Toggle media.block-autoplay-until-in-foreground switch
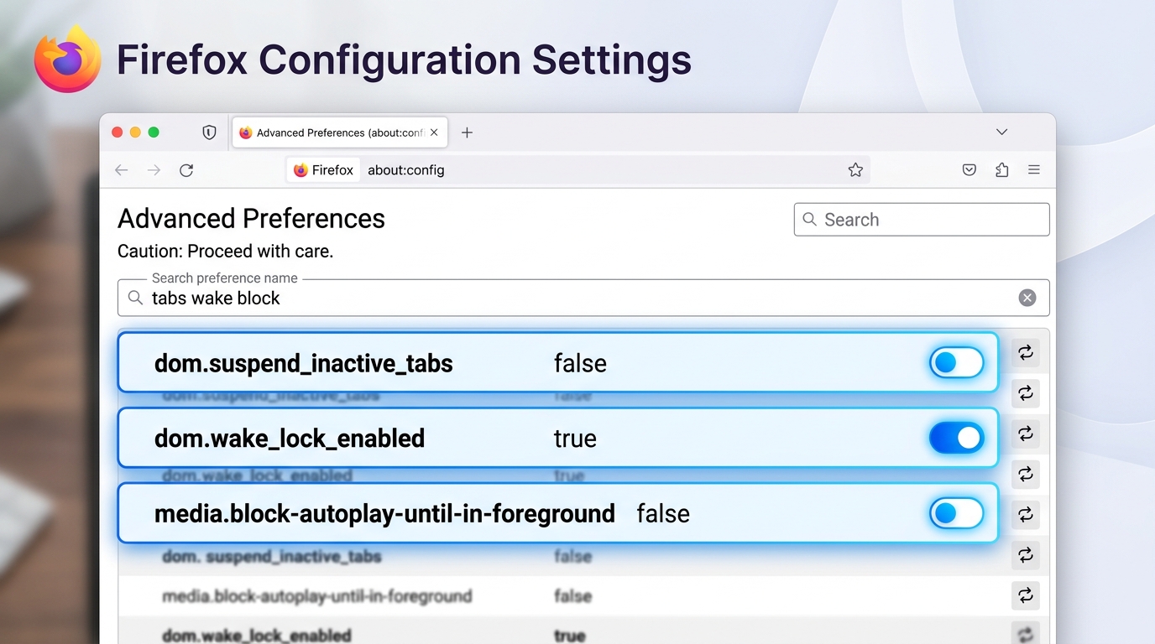This screenshot has height=644, width=1155. point(956,513)
